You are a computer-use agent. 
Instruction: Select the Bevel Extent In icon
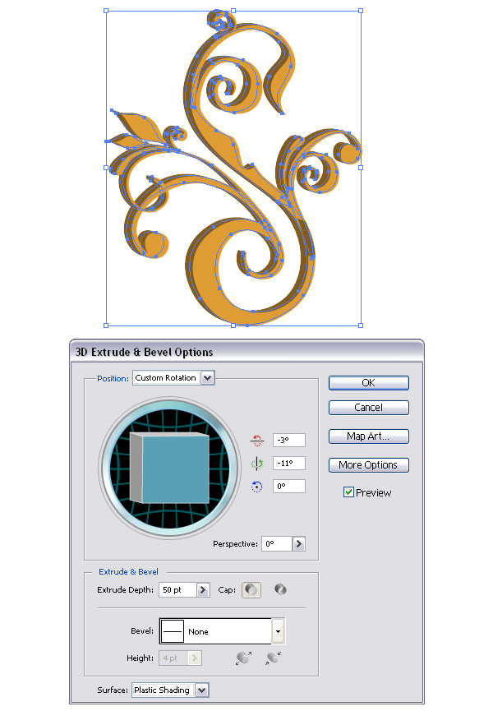(274, 658)
